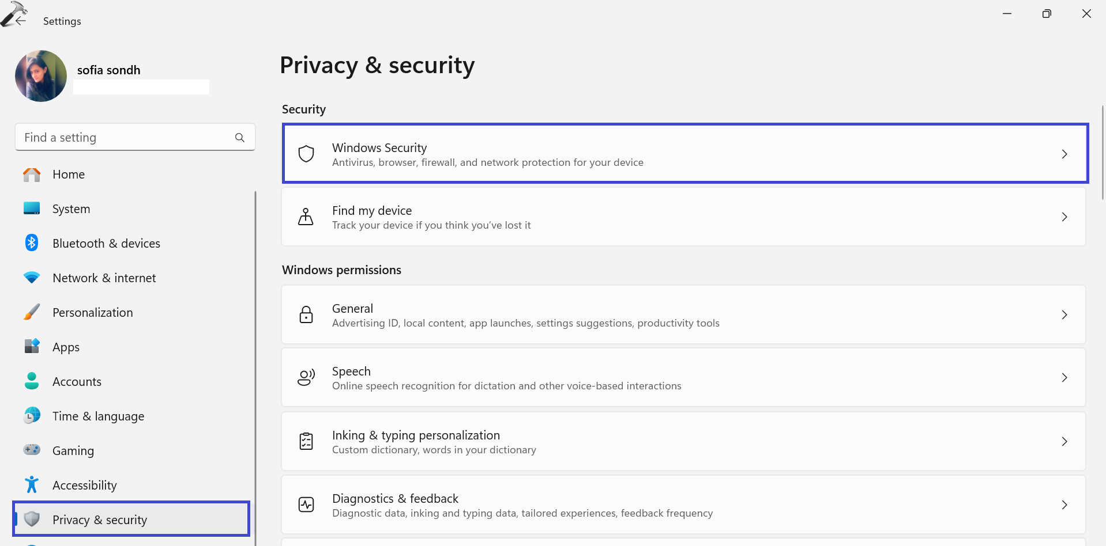
Task: Click the Inking & typing personalization clipboard icon
Action: (306, 441)
